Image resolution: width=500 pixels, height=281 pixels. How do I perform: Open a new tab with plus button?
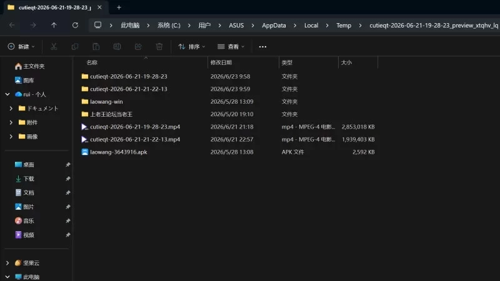[119, 7]
